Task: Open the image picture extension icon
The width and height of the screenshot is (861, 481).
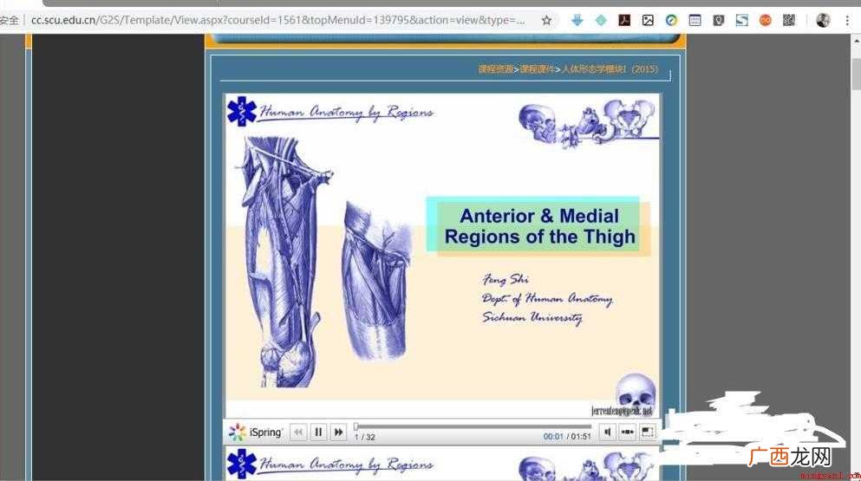Action: 648,20
